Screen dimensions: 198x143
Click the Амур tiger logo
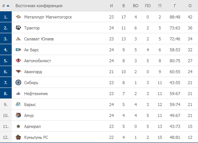pyautogui.click(x=18, y=115)
